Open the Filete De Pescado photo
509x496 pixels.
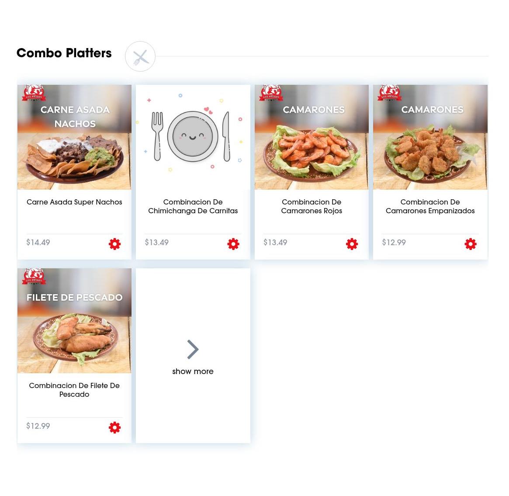(74, 321)
